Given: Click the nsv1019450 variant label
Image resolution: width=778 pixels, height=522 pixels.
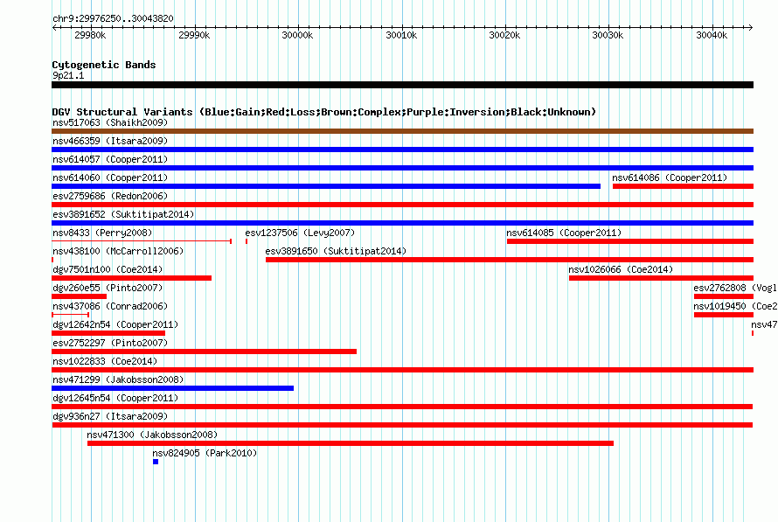Looking at the screenshot, I should point(735,306).
